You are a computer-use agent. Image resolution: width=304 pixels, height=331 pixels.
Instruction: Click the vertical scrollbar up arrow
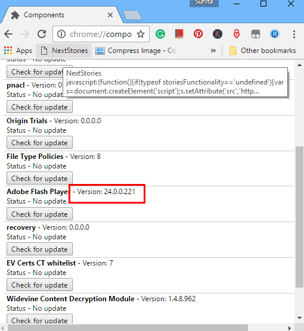point(299,65)
